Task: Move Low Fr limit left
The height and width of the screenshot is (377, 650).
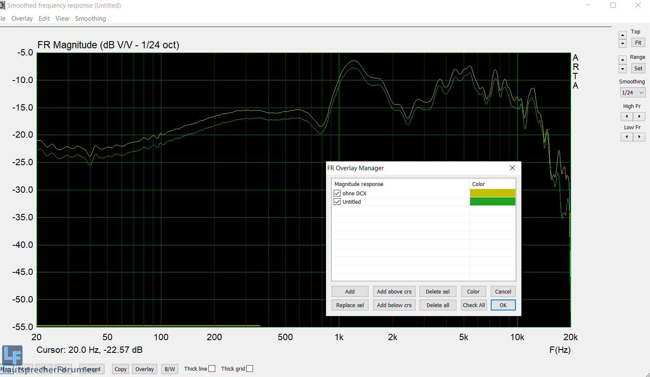Action: pyautogui.click(x=627, y=137)
